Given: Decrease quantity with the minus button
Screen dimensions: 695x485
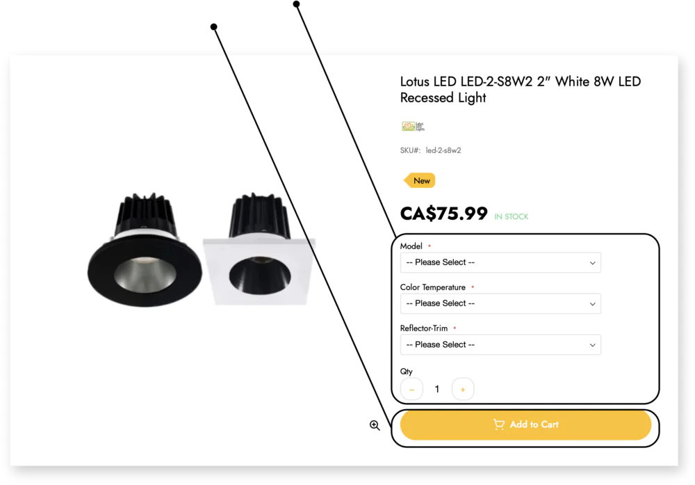Looking at the screenshot, I should pos(411,389).
